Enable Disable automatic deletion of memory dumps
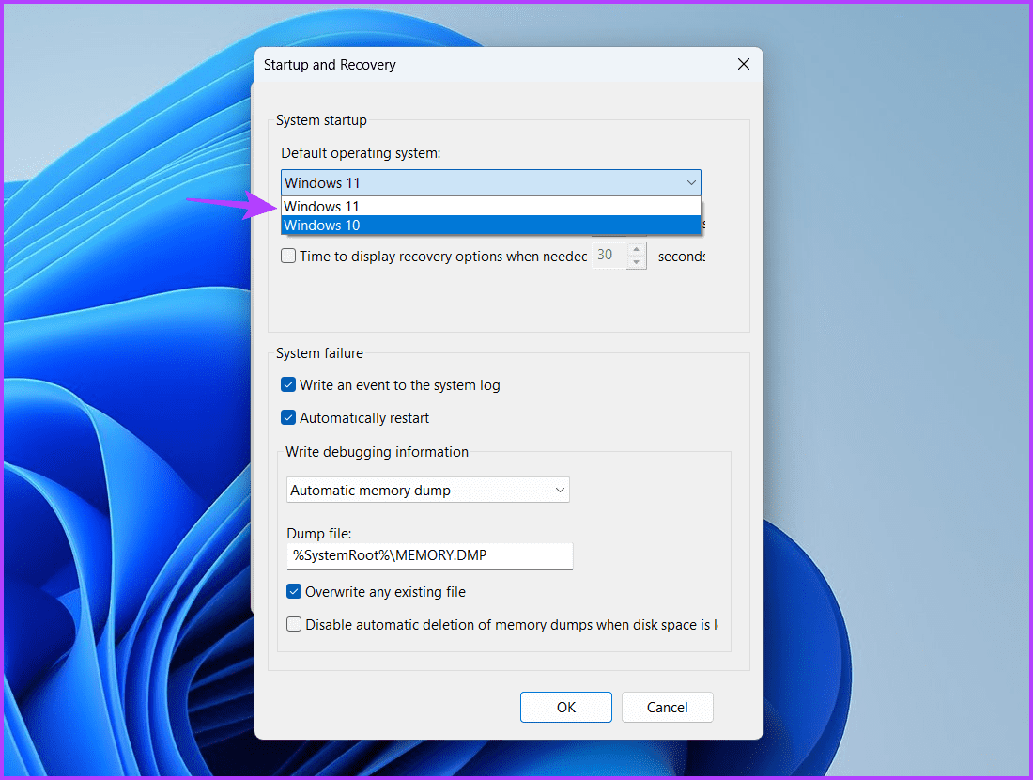 click(x=294, y=624)
